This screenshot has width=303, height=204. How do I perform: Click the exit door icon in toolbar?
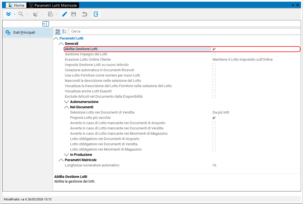[x=96, y=14]
